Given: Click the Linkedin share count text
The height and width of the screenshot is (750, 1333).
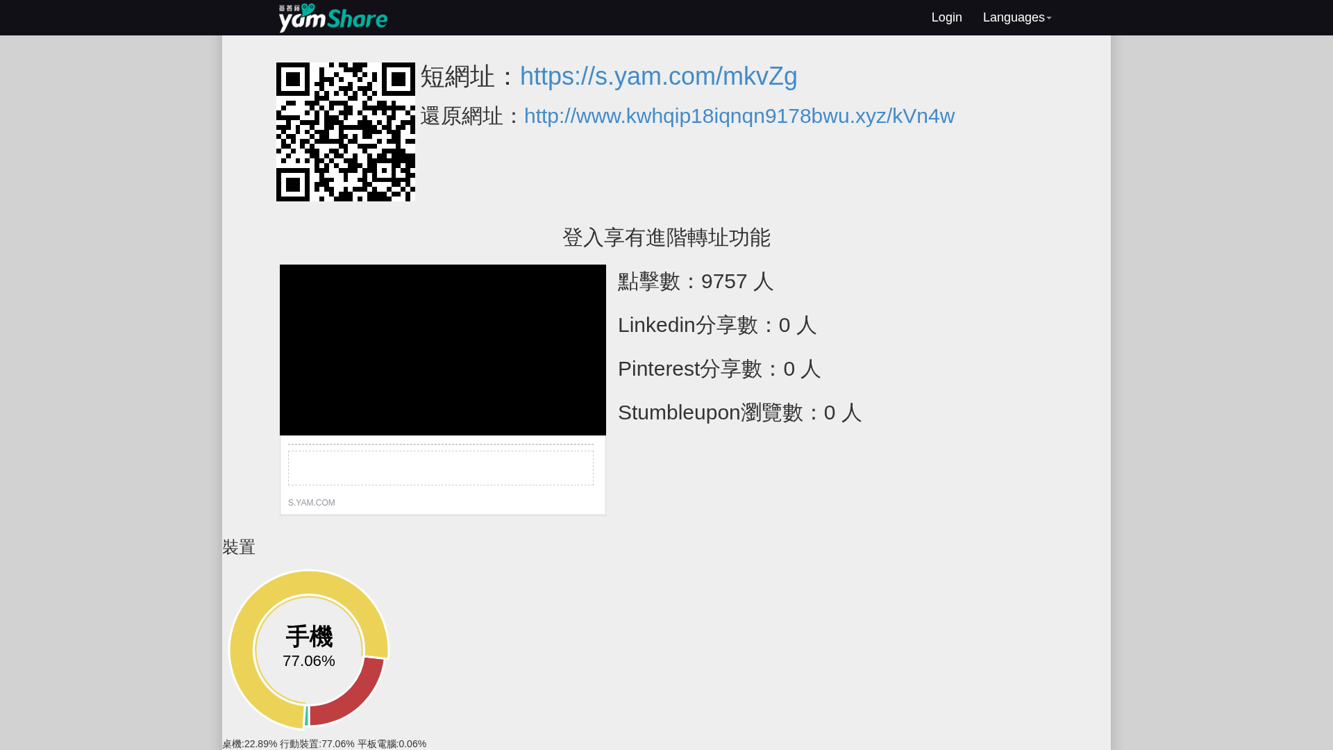Looking at the screenshot, I should (716, 325).
